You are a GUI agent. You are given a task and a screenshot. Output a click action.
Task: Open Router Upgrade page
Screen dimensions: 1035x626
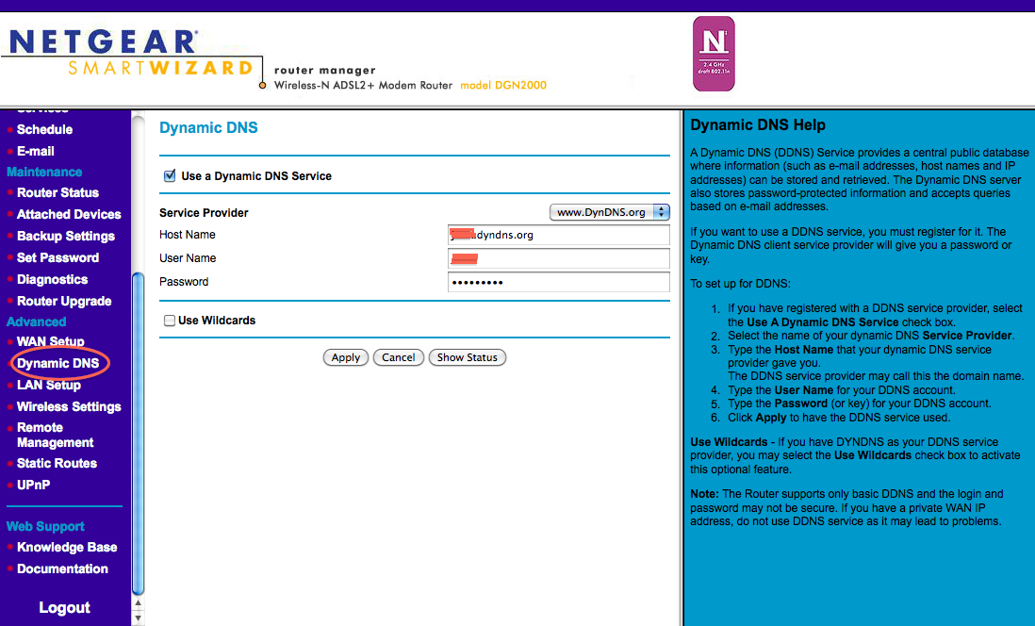click(64, 301)
